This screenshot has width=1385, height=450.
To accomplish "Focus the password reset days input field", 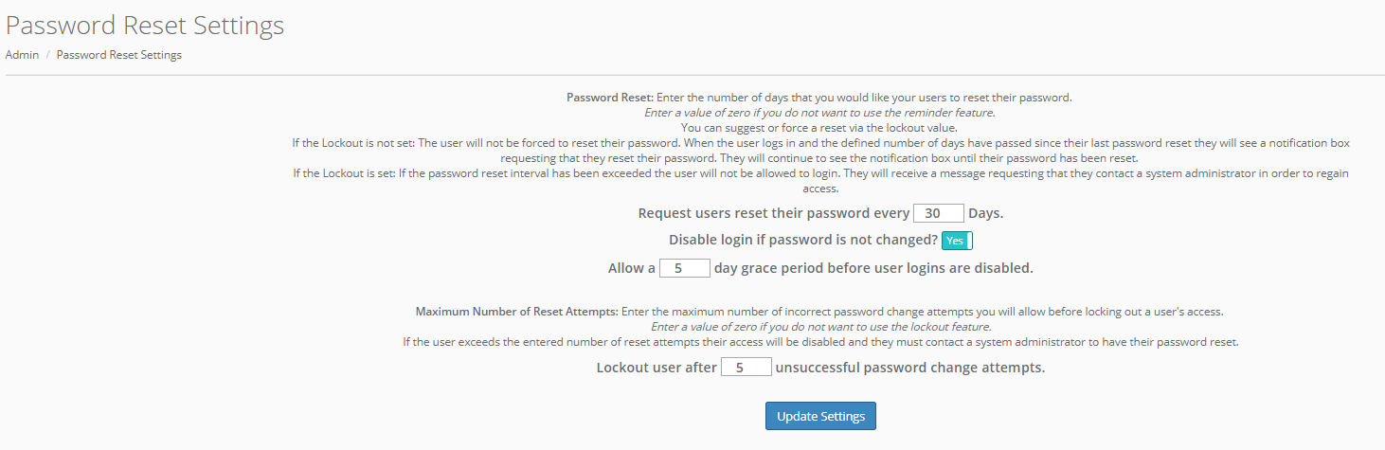I will click(x=938, y=213).
